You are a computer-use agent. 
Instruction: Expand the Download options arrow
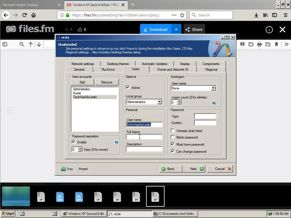coord(176,30)
